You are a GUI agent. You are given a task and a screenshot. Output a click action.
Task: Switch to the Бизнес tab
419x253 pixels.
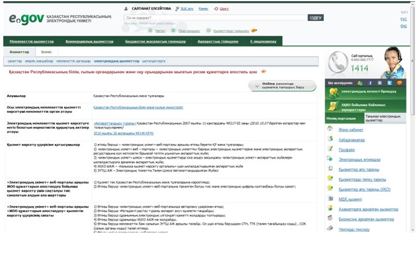tap(46, 52)
